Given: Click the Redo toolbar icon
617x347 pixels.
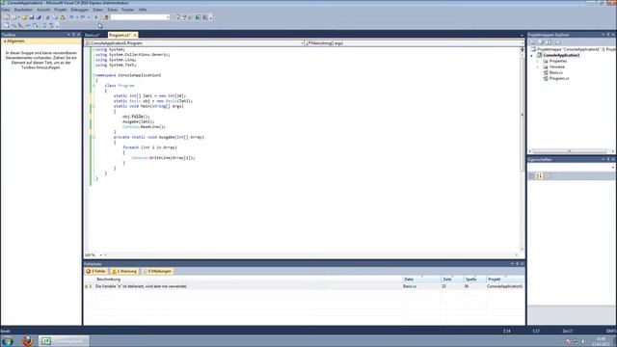Looking at the screenshot, I should tap(83, 17).
